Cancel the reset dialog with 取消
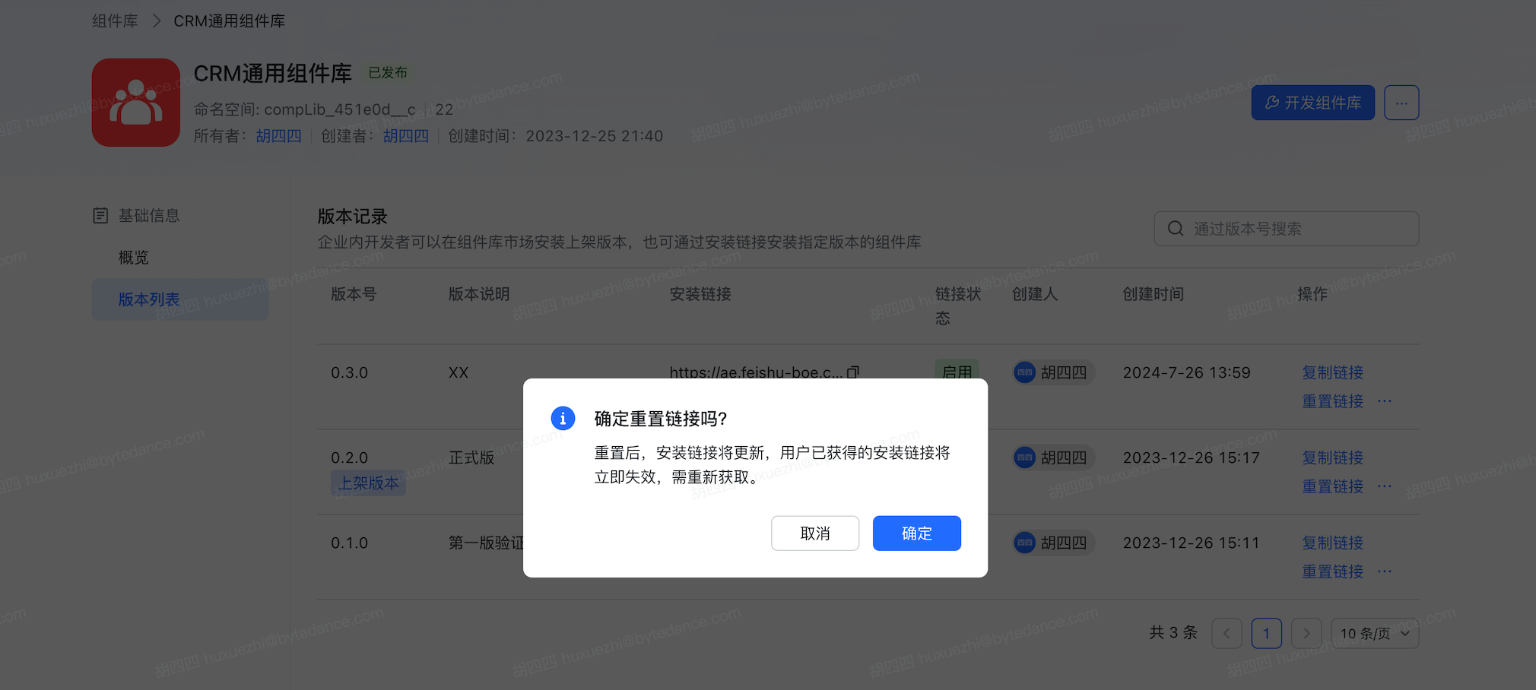This screenshot has width=1536, height=690. 815,533
